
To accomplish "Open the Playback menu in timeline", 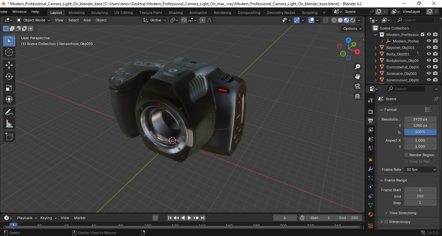I will 27,218.
